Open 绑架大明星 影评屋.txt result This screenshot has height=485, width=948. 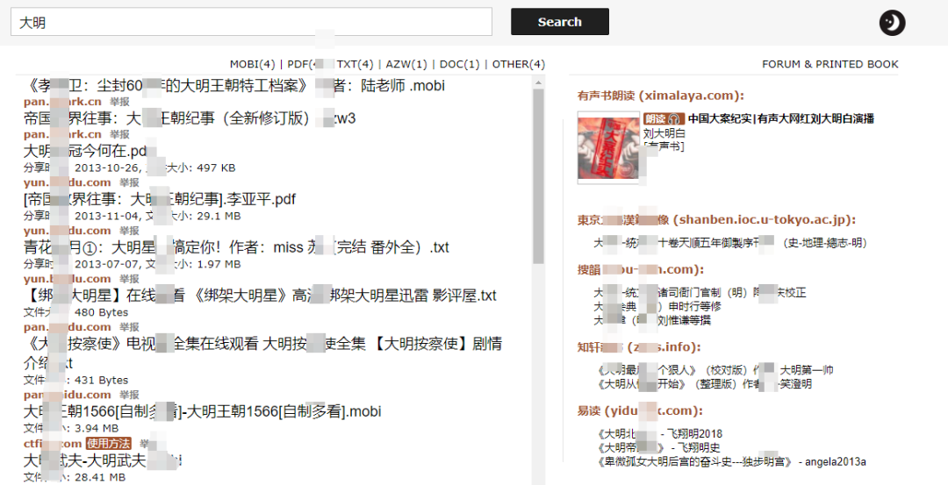click(x=260, y=296)
